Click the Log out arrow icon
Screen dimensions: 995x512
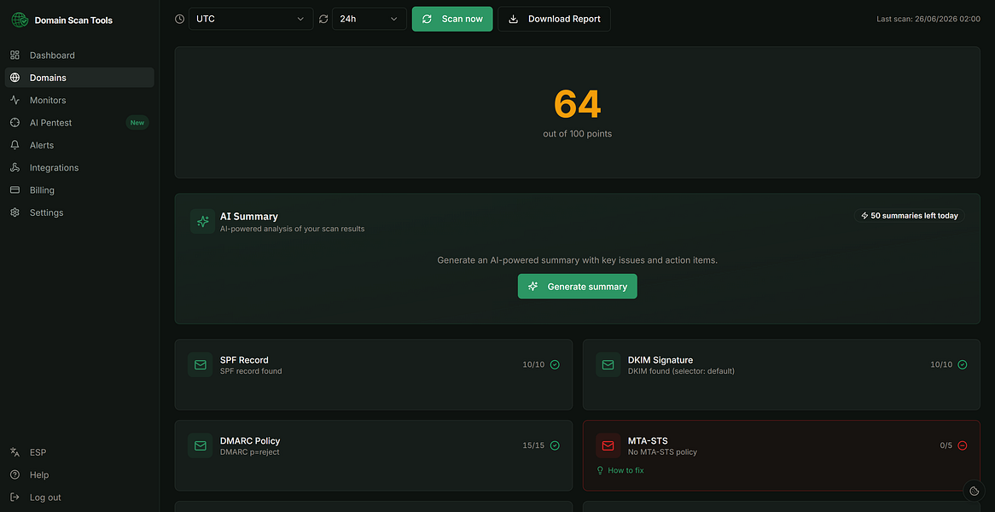click(x=15, y=497)
